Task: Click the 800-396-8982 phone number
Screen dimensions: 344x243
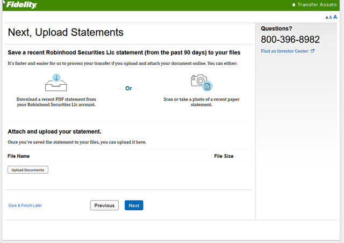Action: point(290,40)
